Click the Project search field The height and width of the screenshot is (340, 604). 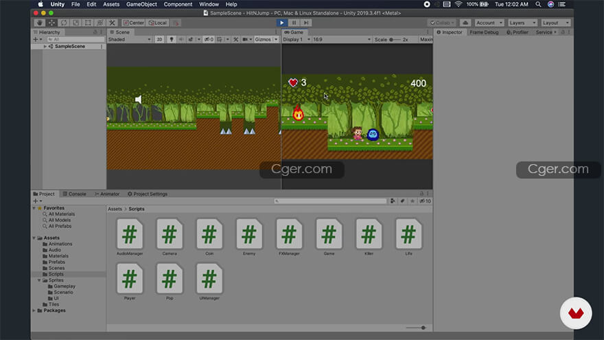(x=331, y=201)
